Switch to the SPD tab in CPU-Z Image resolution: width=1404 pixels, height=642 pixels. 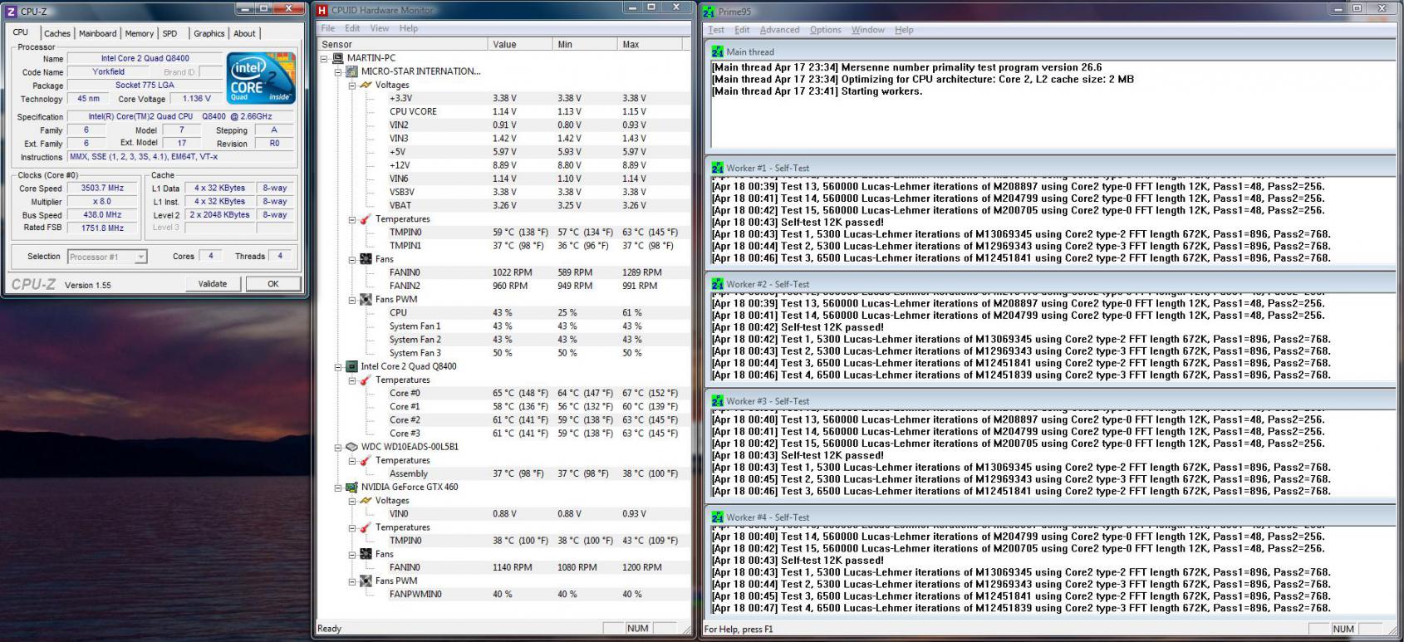[x=170, y=34]
